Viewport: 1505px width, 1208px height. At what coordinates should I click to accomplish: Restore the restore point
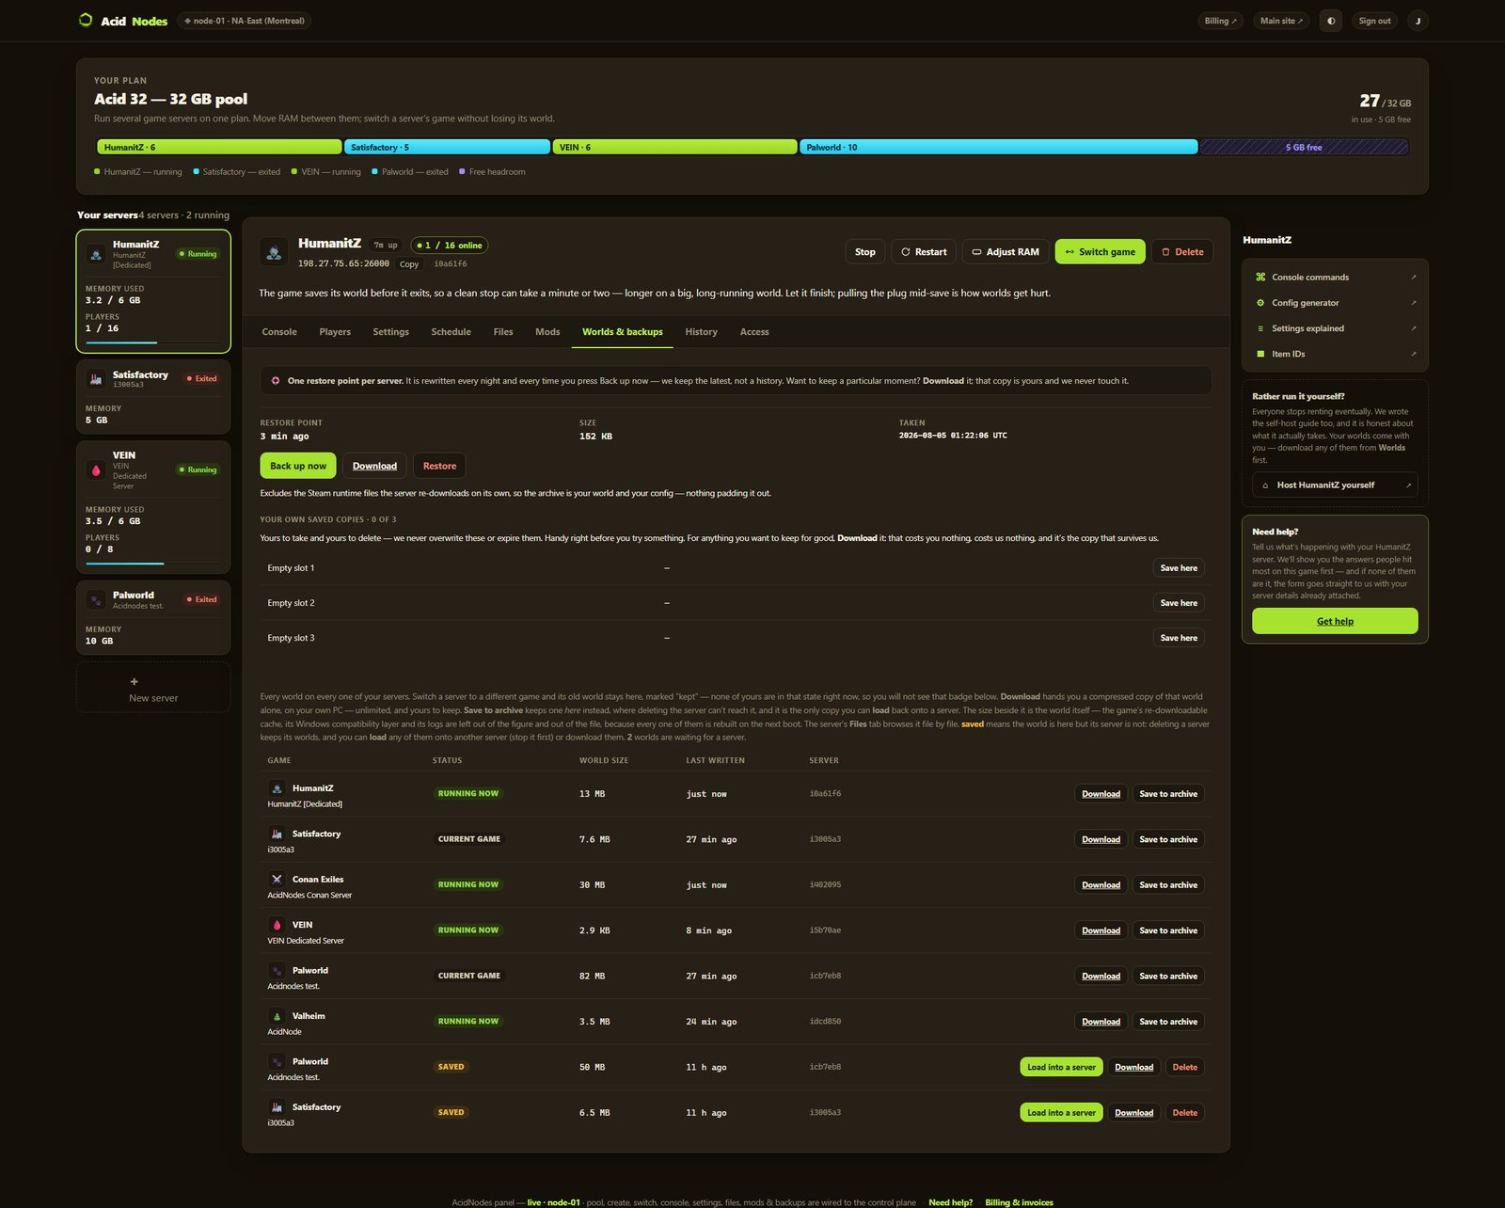[439, 466]
